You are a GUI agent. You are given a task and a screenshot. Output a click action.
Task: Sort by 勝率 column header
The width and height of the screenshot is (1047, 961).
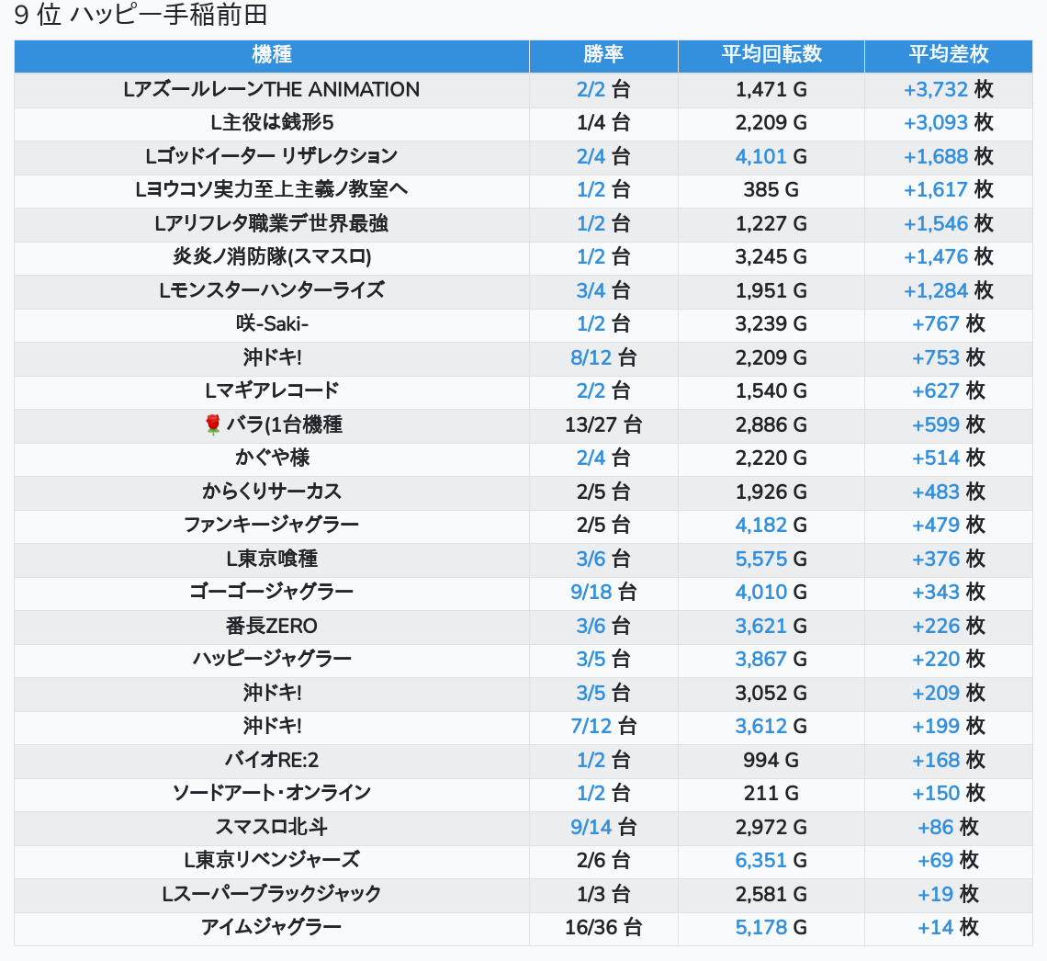coord(603,55)
